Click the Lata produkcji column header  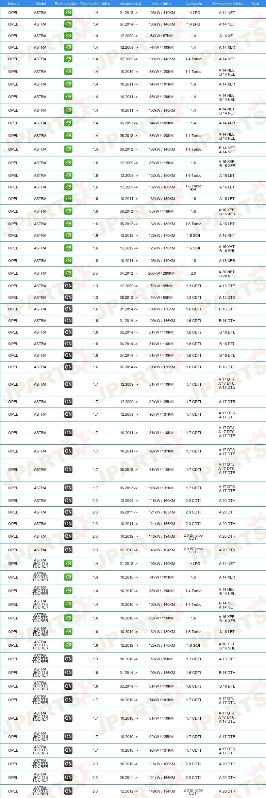[x=129, y=4]
